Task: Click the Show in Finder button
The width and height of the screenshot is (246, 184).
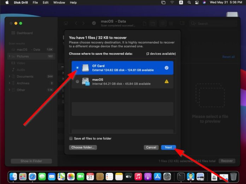Action: click(x=31, y=161)
